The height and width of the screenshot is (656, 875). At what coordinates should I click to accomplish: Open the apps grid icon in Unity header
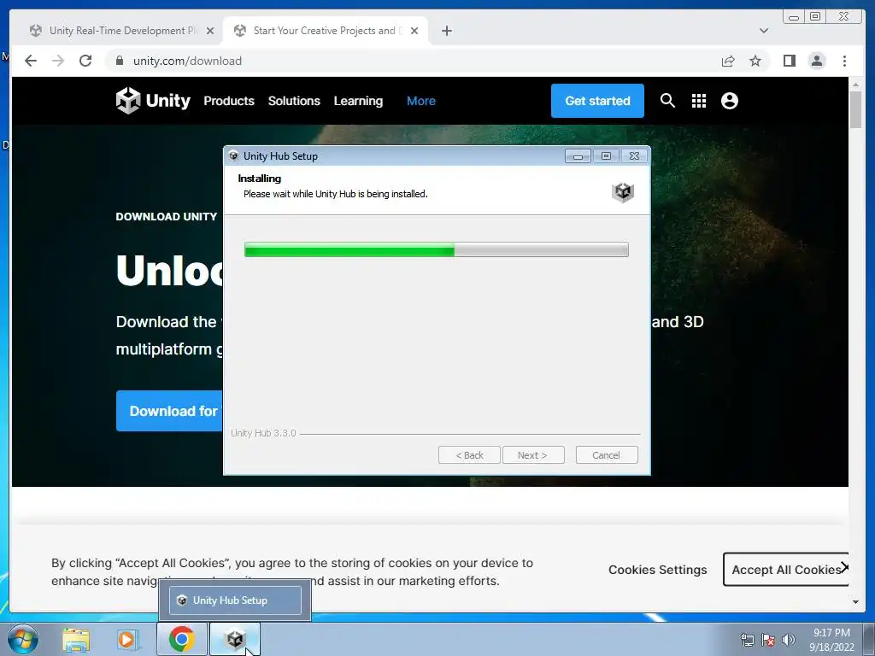(699, 101)
